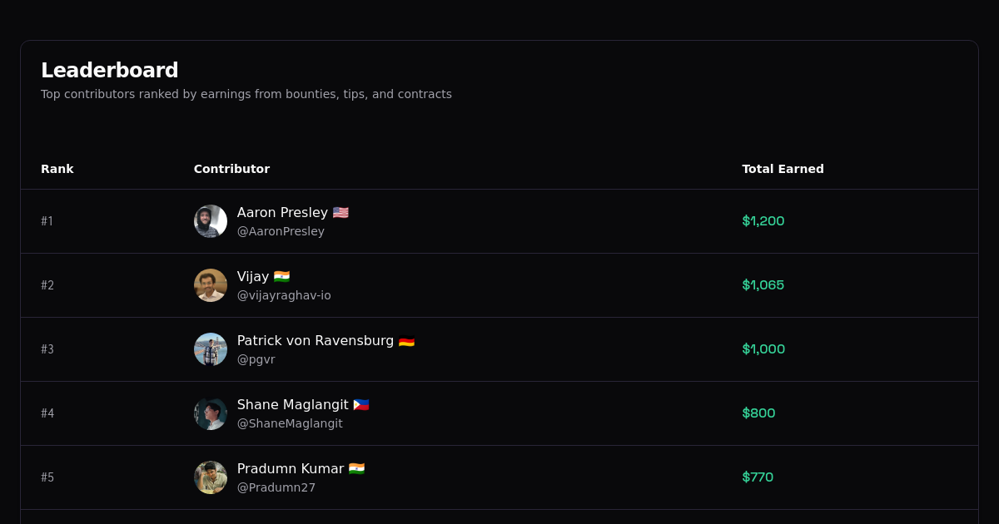
Task: Click the India flag next to Vijay
Action: pos(281,276)
